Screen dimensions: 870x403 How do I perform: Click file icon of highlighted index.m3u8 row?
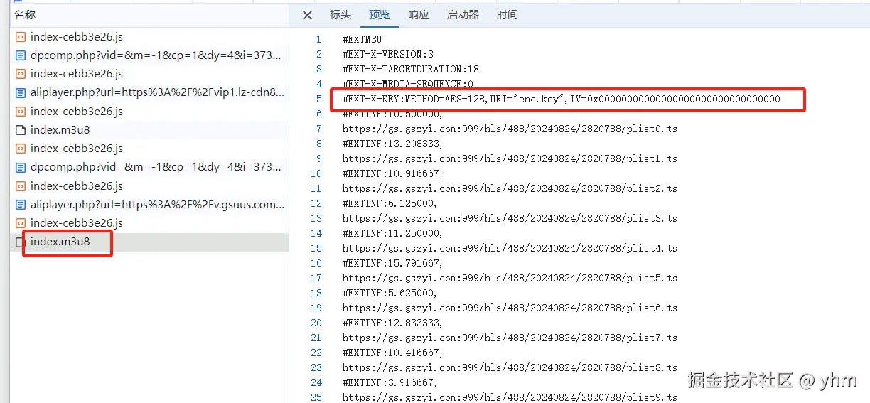tap(21, 242)
